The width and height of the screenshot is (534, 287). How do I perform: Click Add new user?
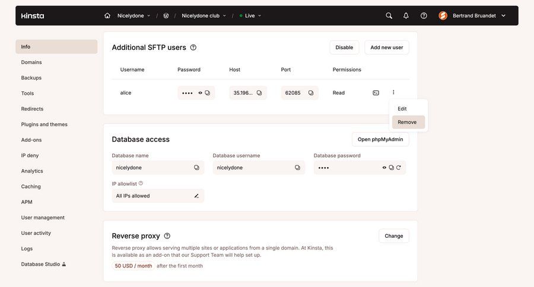tap(386, 47)
